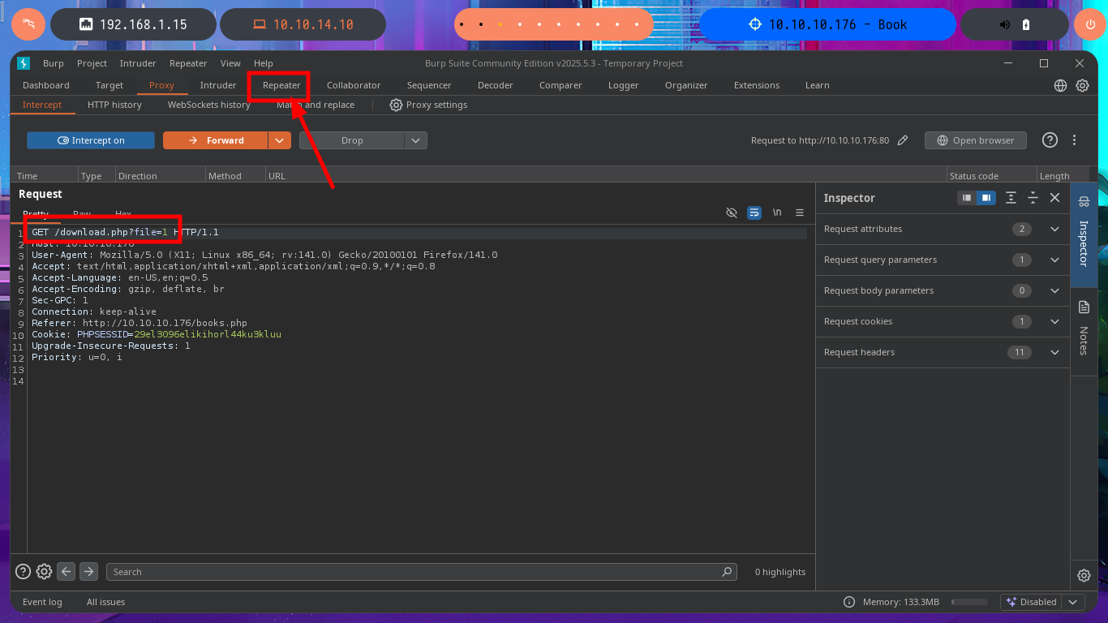Click the search magnifier icon
Image resolution: width=1108 pixels, height=623 pixels.
coord(727,572)
